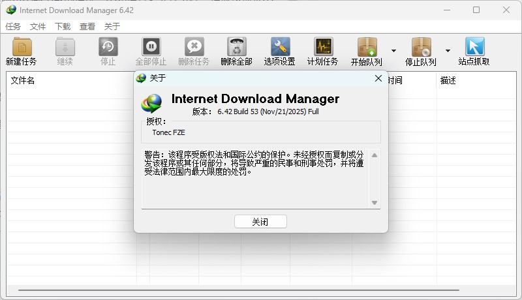This screenshot has width=522, height=300.
Task: Open the 查看 menu
Action: point(87,26)
